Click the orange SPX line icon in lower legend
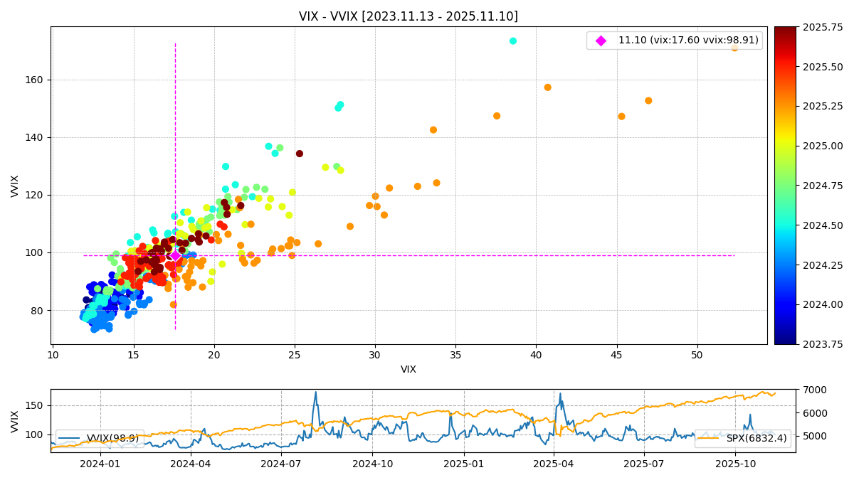 (710, 439)
